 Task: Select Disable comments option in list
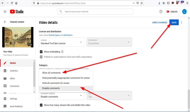pyautogui.click(x=66, y=88)
